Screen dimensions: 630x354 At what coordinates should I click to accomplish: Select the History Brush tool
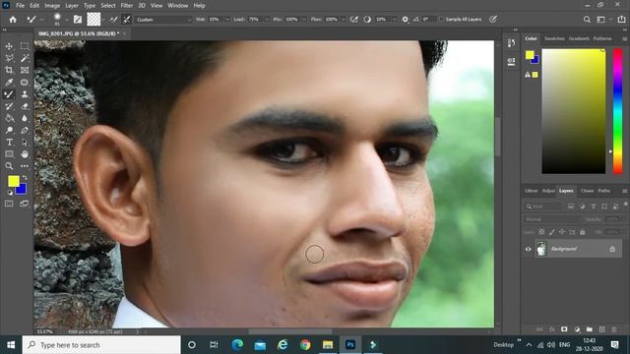[9, 106]
